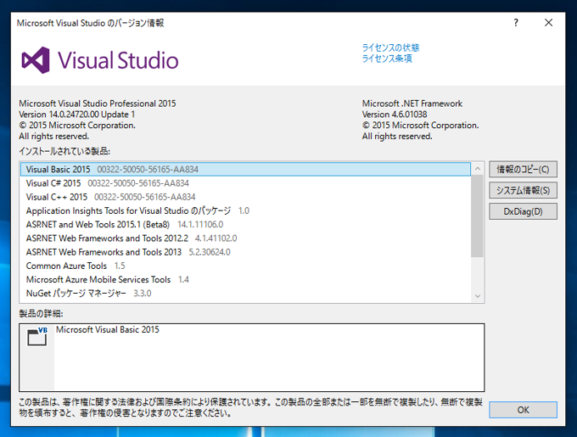577x437 pixels.
Task: Select the Visual C# 2015 row
Action: [245, 183]
